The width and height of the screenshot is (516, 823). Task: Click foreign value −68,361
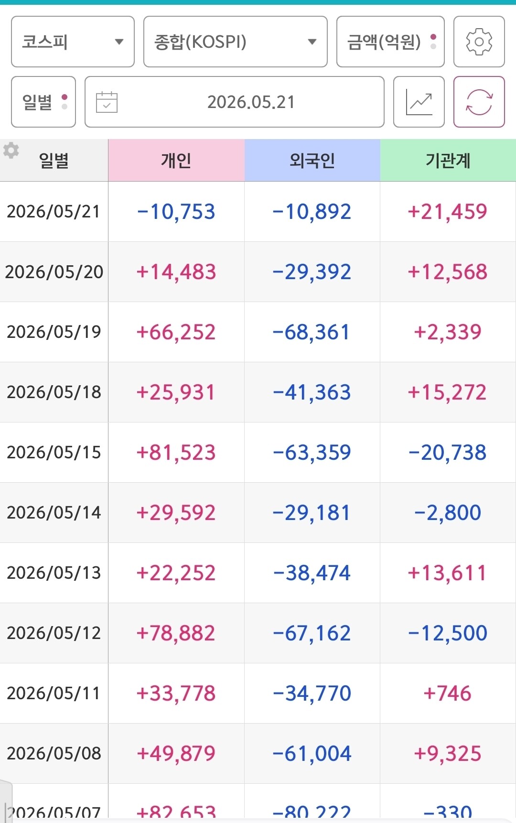point(312,332)
